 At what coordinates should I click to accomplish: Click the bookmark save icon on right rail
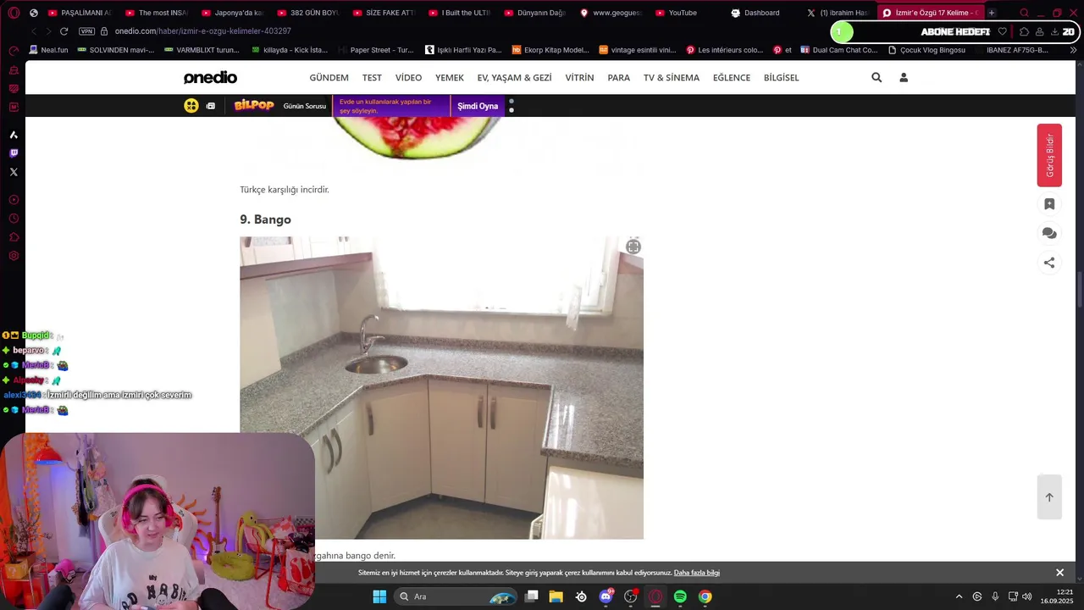(1049, 203)
